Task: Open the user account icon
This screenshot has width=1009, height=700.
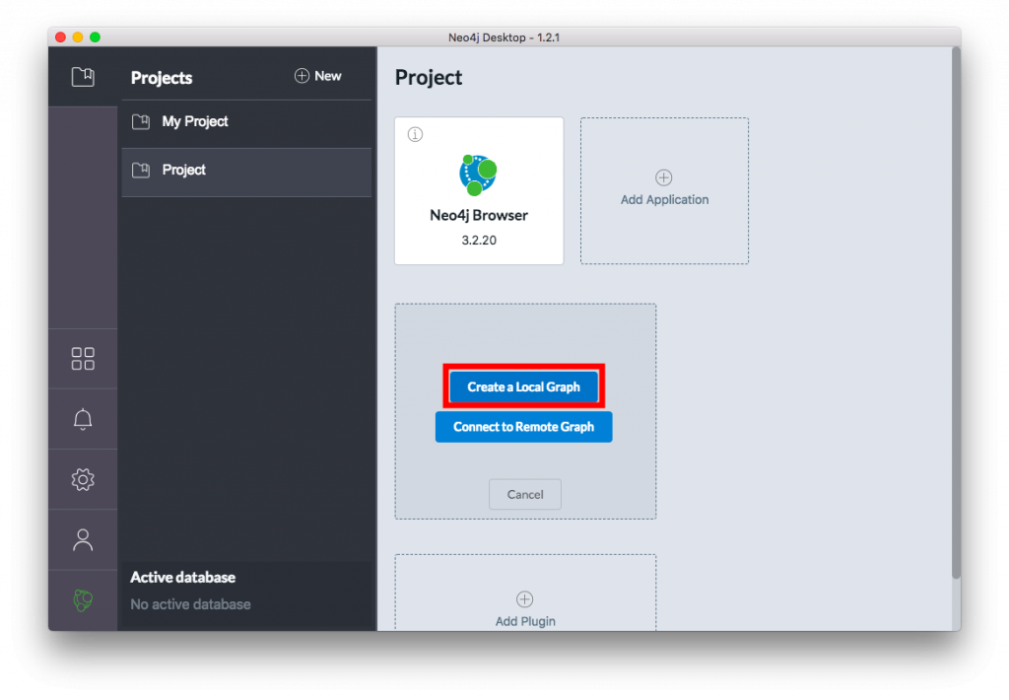Action: coord(83,540)
